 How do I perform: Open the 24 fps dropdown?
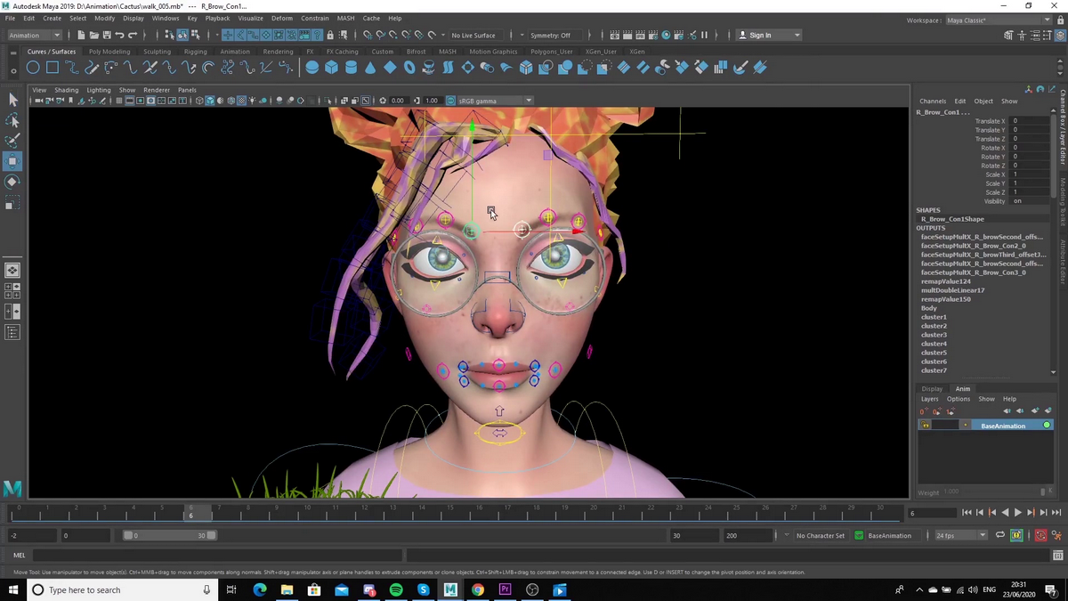961,536
